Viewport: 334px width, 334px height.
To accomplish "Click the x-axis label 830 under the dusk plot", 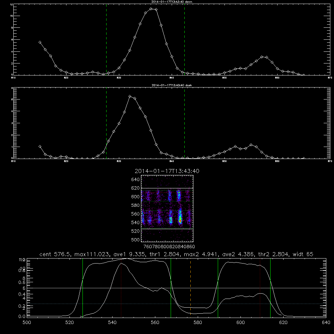I will click(x=119, y=161).
